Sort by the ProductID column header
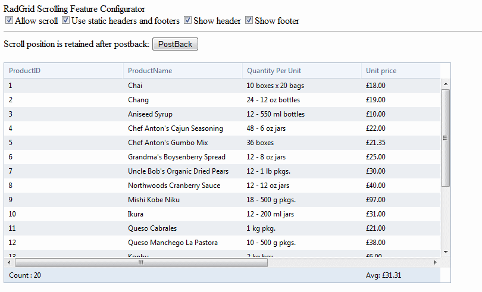The height and width of the screenshot is (292, 482). [x=24, y=71]
